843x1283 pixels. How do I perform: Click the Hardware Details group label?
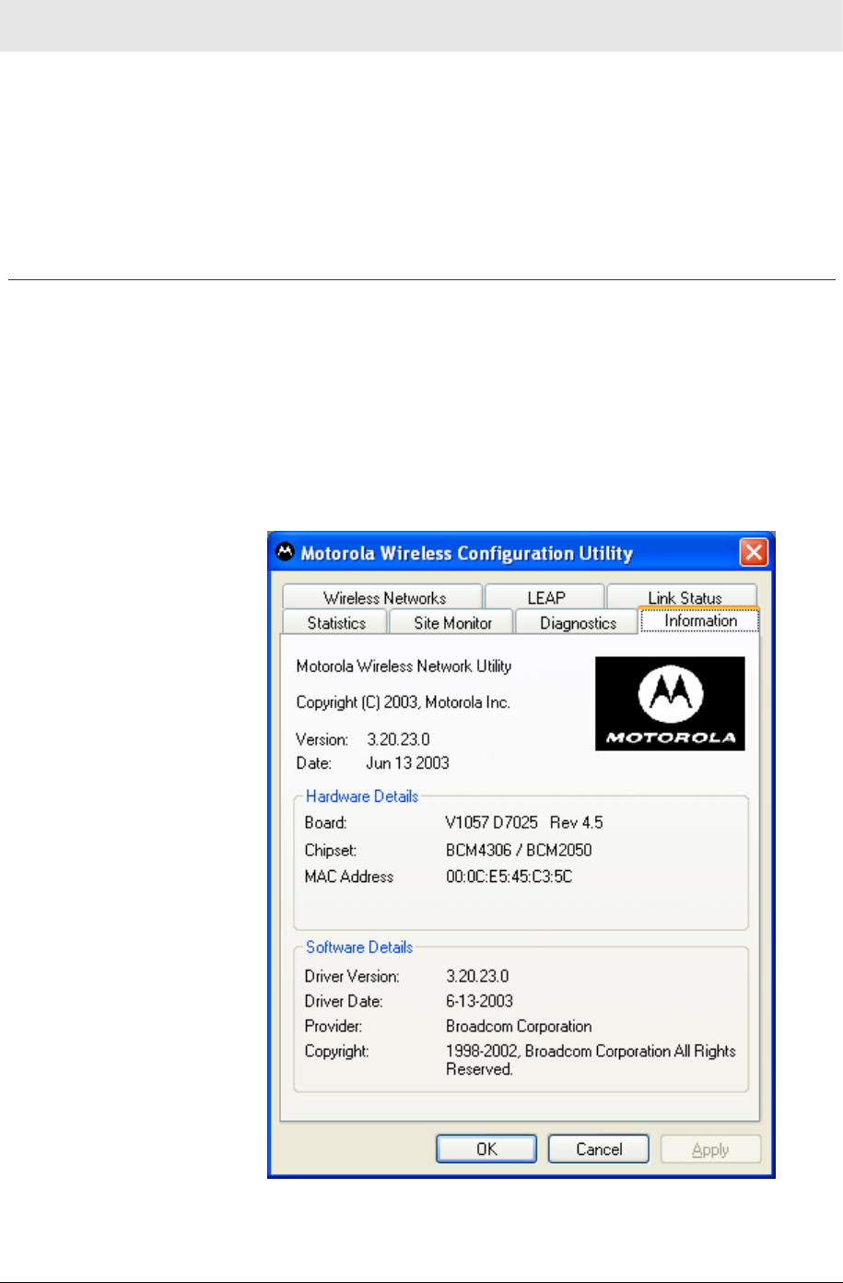coord(362,796)
